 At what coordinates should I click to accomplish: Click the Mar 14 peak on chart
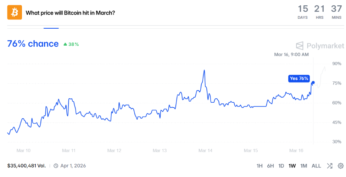click(x=204, y=70)
